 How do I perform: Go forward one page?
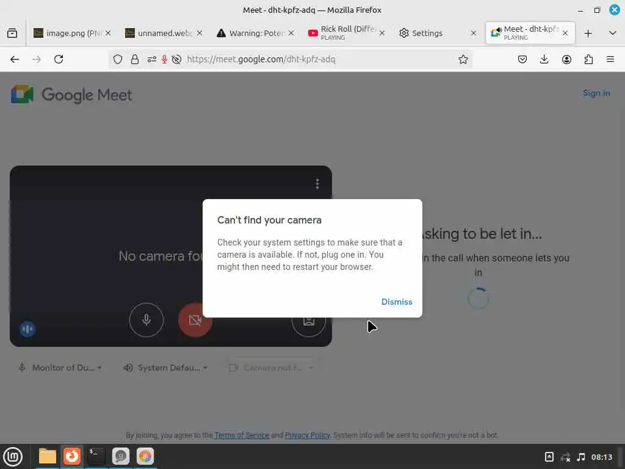click(x=37, y=59)
